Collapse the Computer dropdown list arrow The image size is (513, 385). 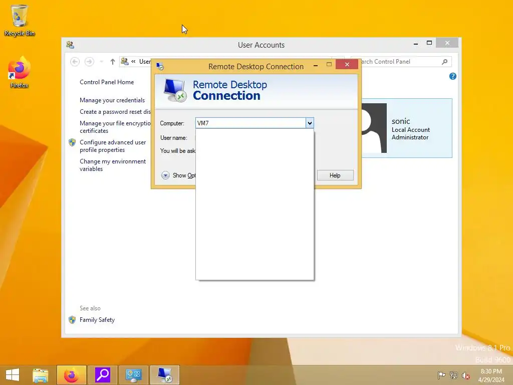point(310,123)
